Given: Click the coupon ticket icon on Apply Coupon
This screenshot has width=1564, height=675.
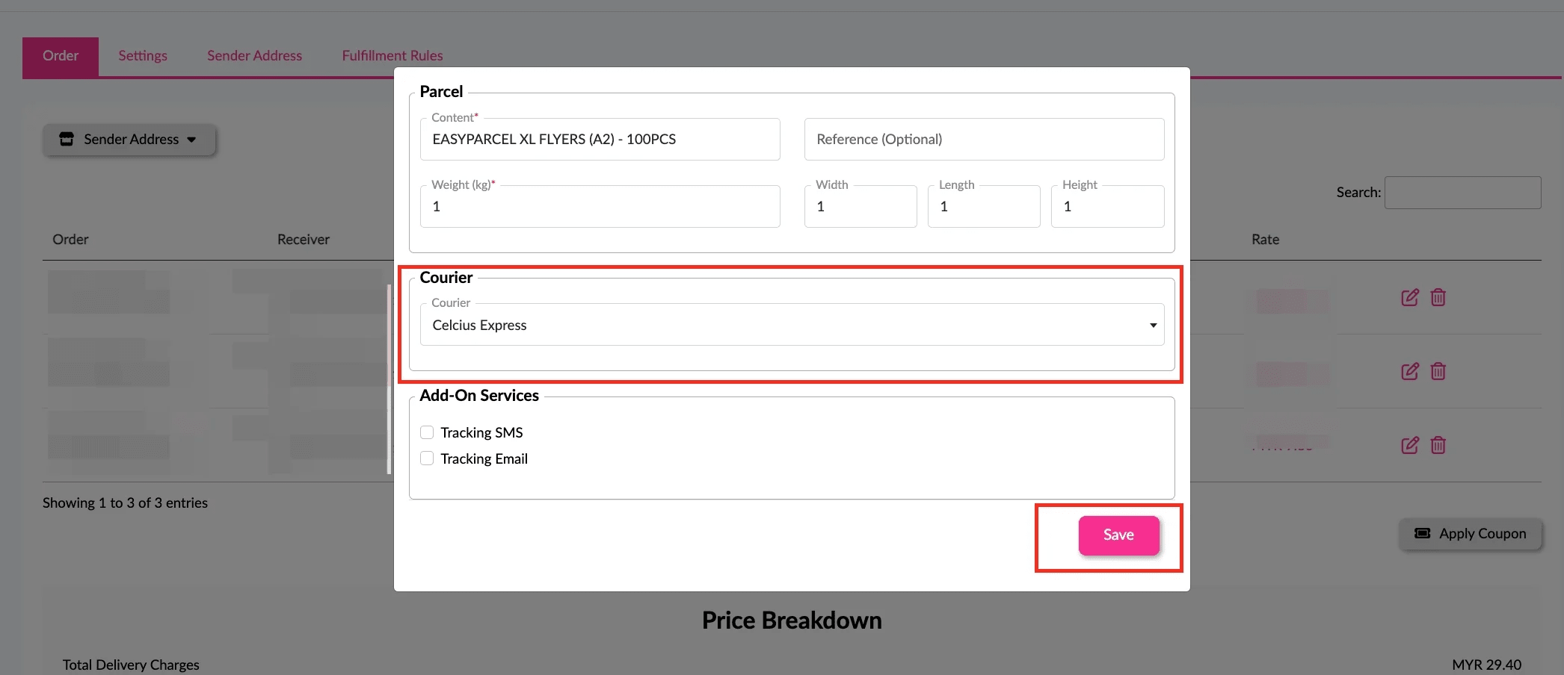Looking at the screenshot, I should pos(1421,533).
